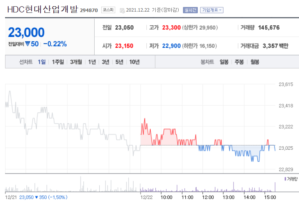
Task: Click the 10:00 time axis label
Action: (167, 197)
